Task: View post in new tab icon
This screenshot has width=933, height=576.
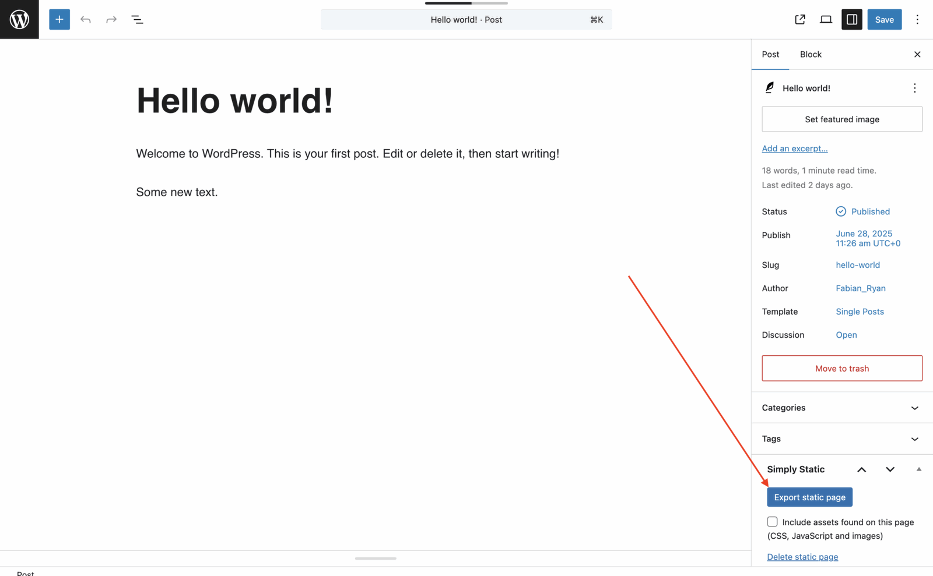Action: pyautogui.click(x=800, y=19)
